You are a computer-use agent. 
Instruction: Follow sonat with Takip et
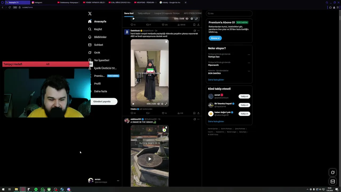pos(244,96)
